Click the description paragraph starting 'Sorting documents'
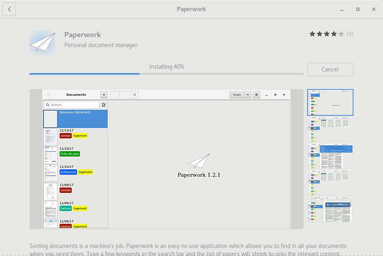The width and height of the screenshot is (383, 256). [188, 249]
